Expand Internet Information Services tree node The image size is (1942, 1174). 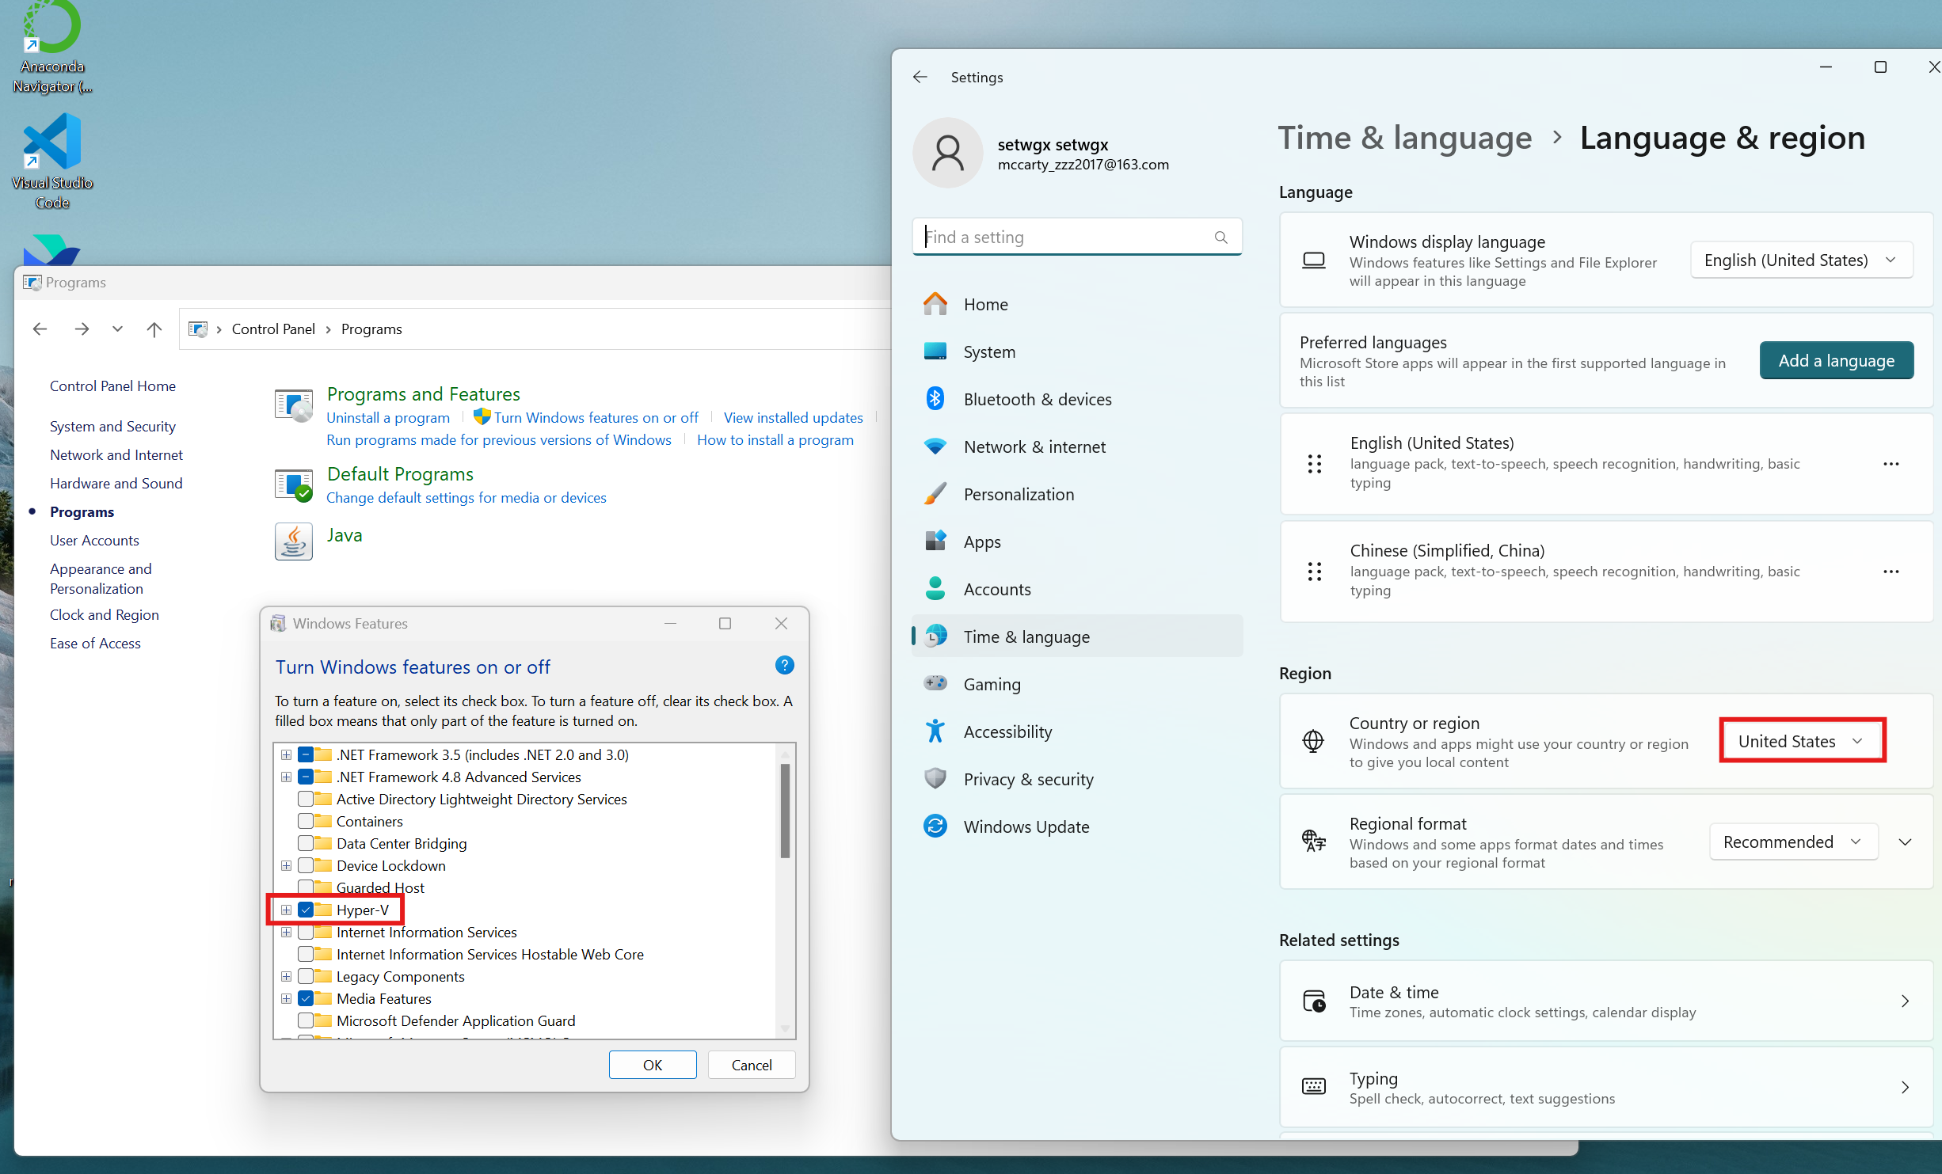(286, 933)
